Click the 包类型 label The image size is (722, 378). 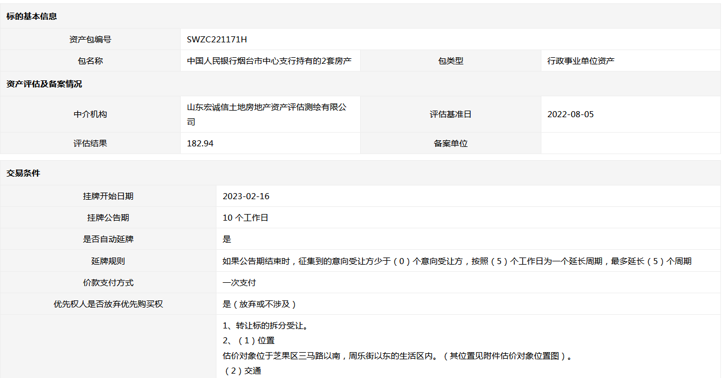click(450, 61)
